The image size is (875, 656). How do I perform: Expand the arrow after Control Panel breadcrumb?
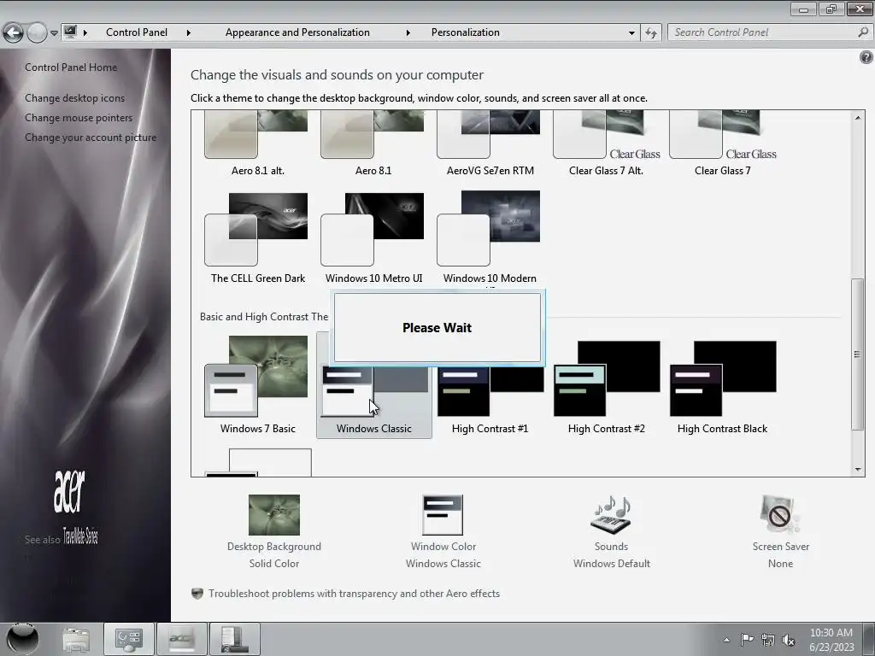click(x=189, y=33)
